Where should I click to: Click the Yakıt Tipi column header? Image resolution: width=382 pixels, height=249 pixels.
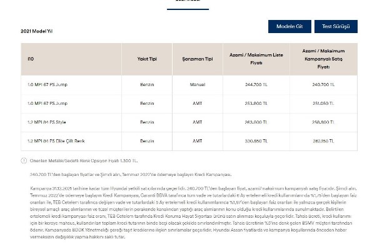tap(147, 59)
